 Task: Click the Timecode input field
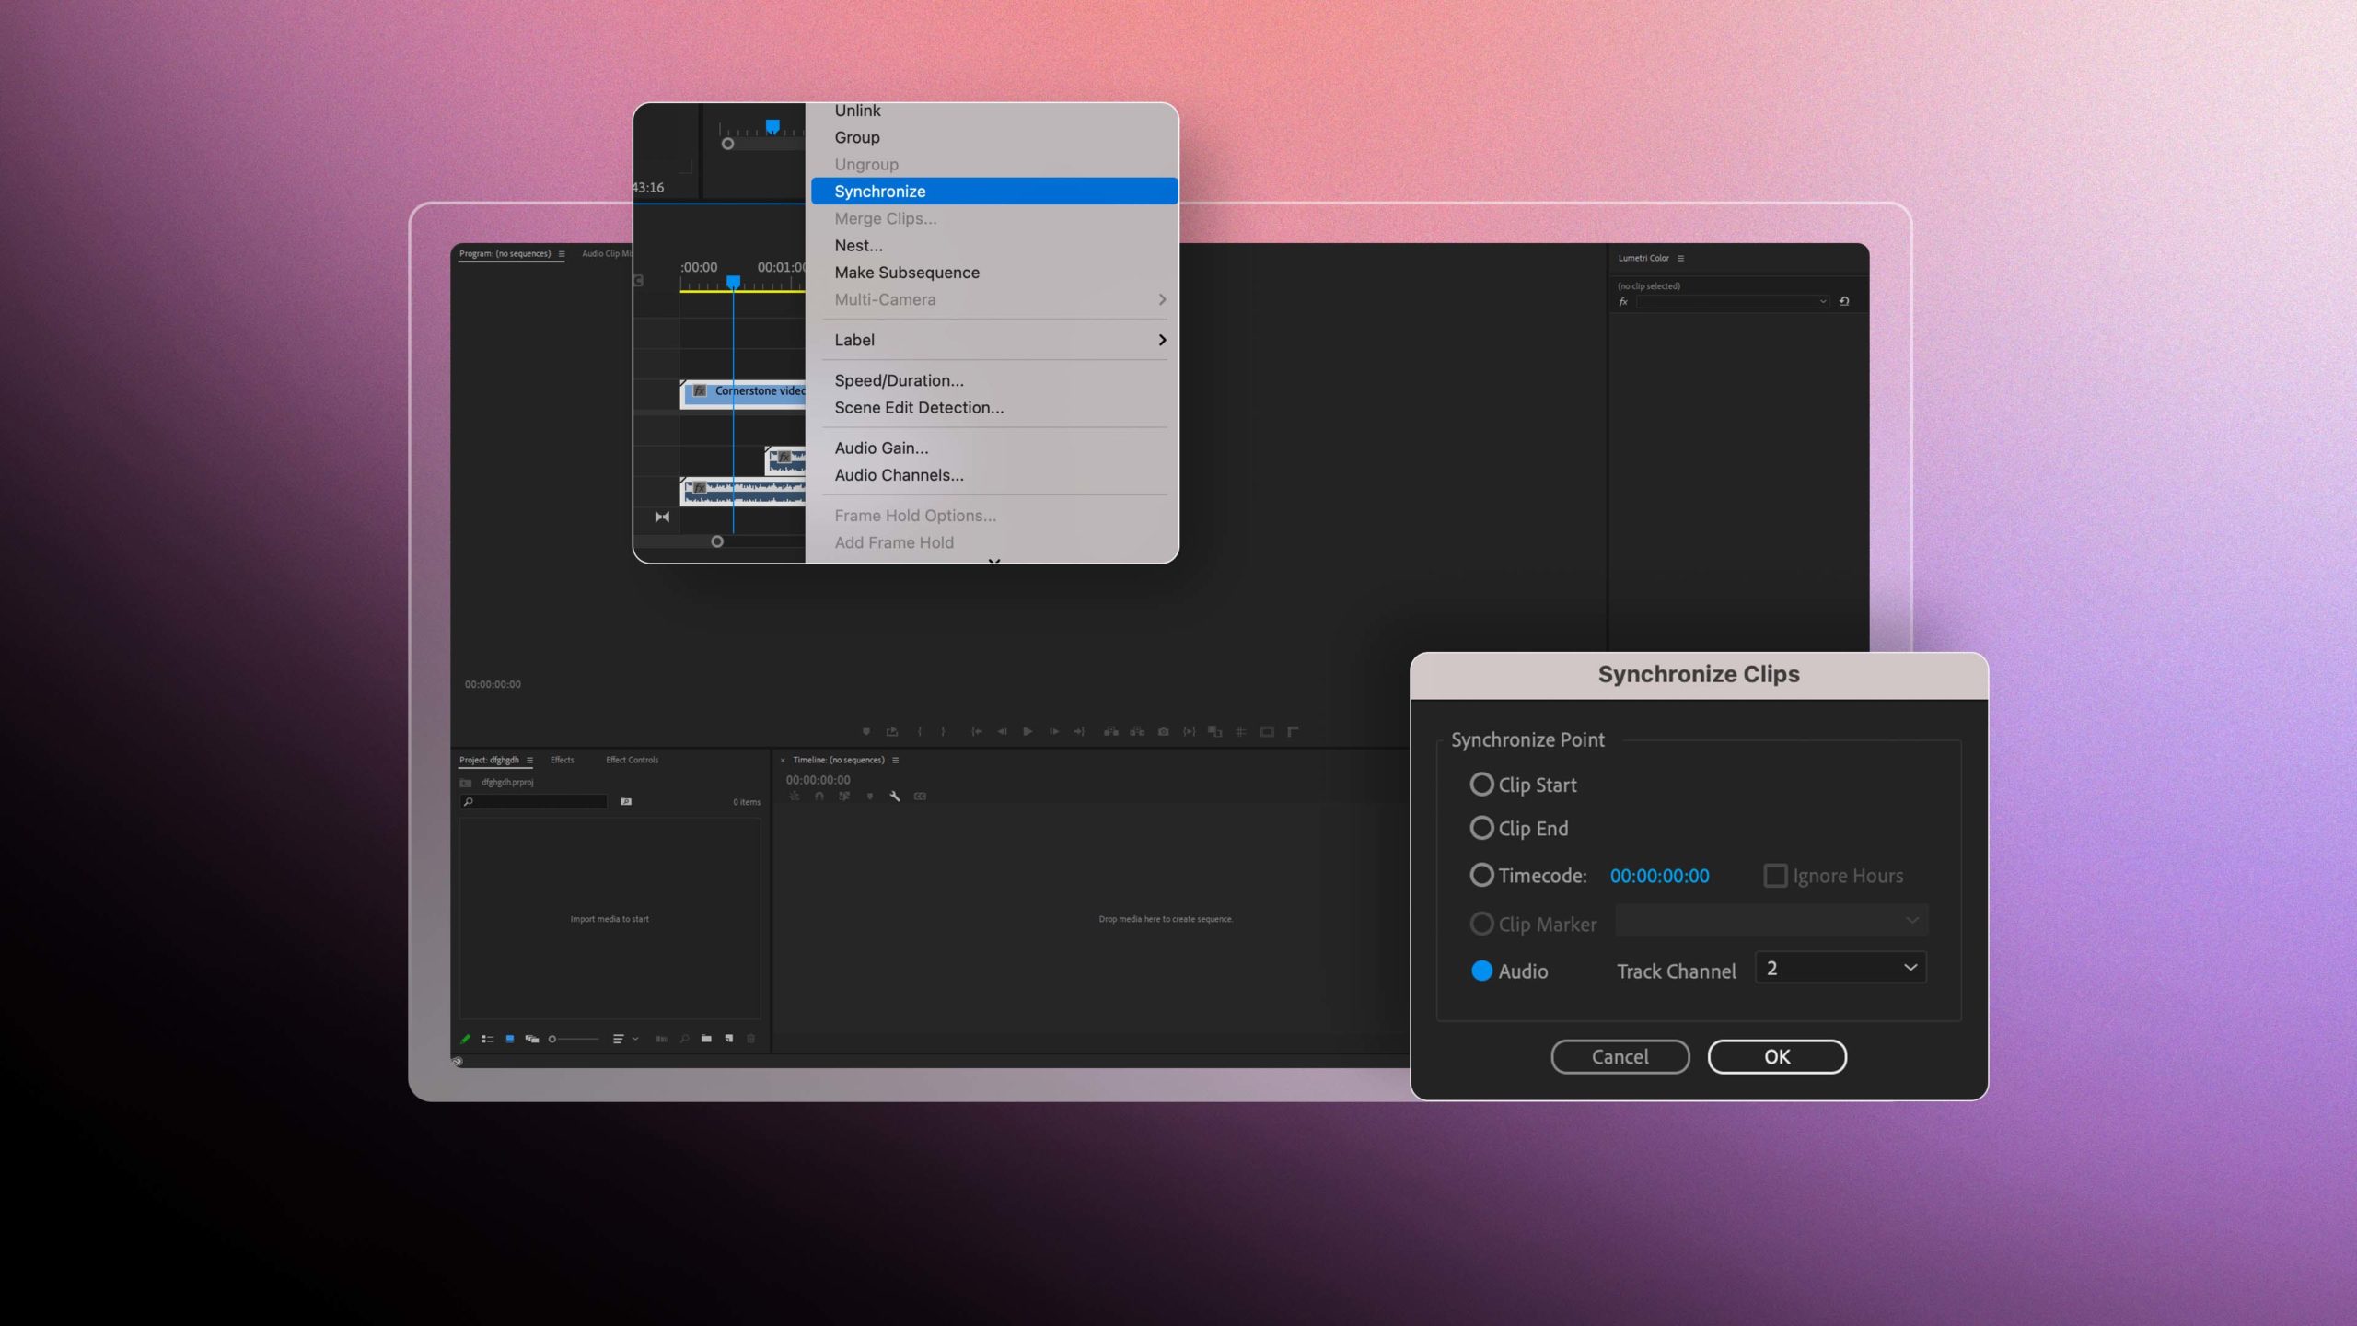click(1659, 876)
